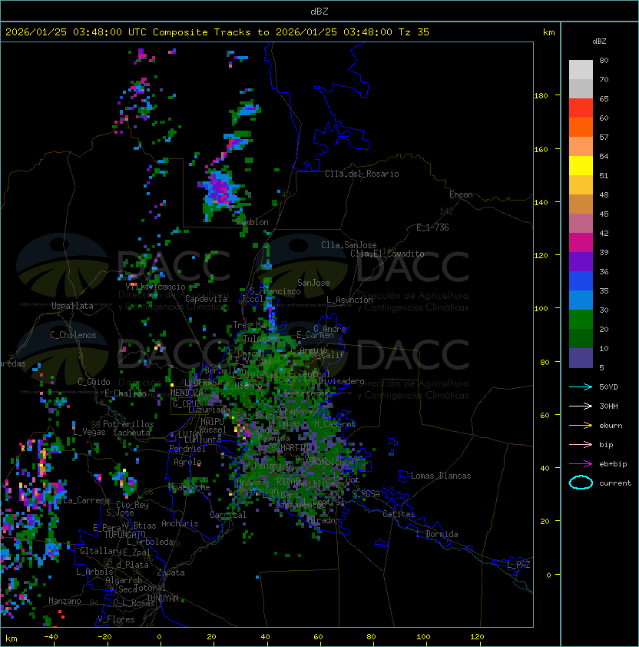Image resolution: width=639 pixels, height=647 pixels.
Task: Pick the magenta 39-42 dBZ color swatch
Action: click(x=581, y=243)
